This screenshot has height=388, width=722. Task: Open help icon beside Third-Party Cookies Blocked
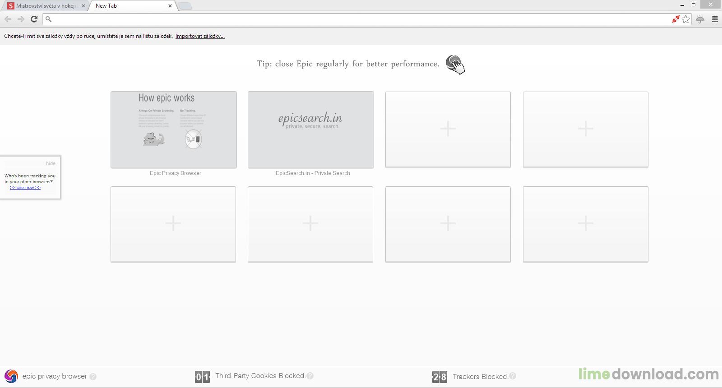tap(310, 376)
